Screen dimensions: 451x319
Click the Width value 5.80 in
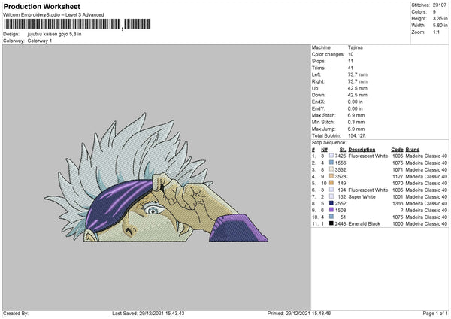[x=440, y=26]
